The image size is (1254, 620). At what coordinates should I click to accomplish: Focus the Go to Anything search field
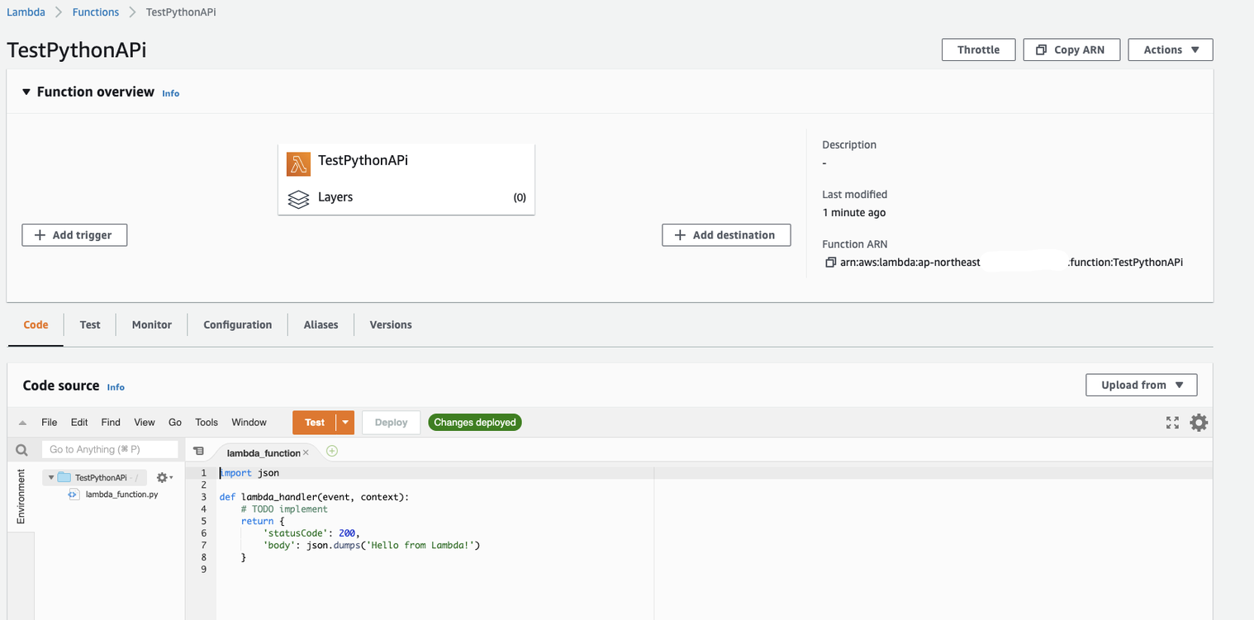[x=110, y=449]
